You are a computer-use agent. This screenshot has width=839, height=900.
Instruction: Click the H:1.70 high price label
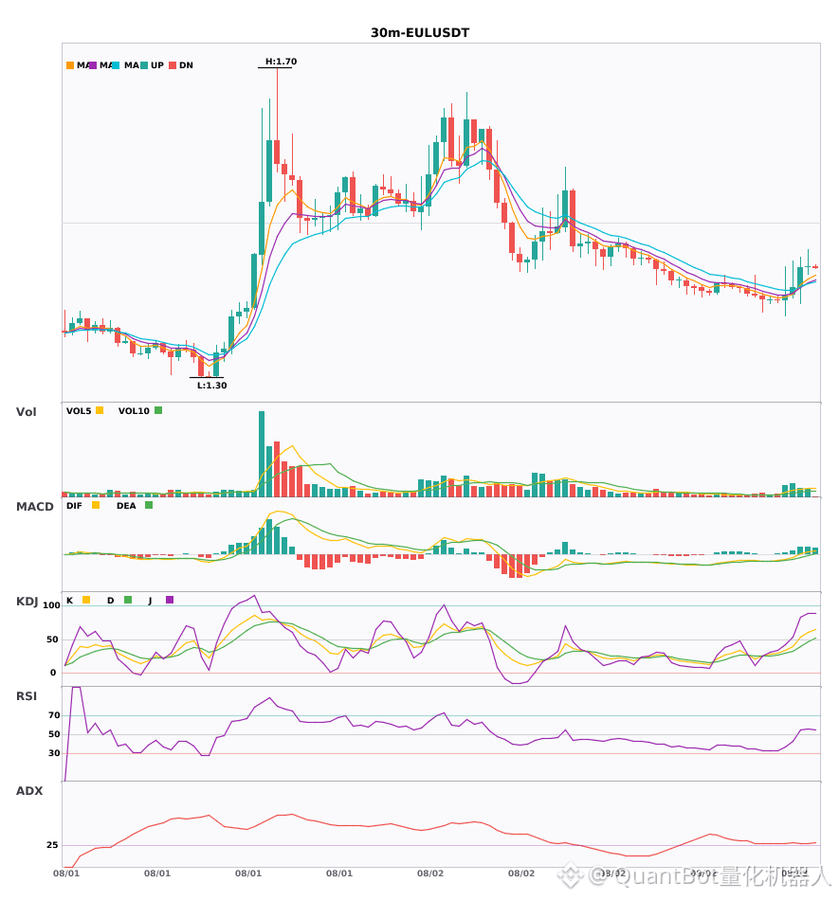(281, 62)
